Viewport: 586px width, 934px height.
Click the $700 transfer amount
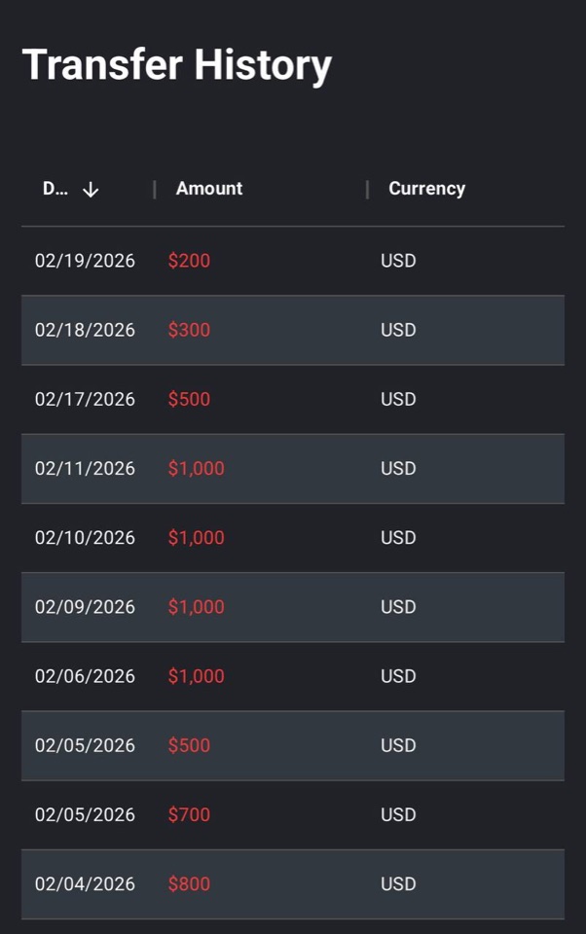click(189, 814)
